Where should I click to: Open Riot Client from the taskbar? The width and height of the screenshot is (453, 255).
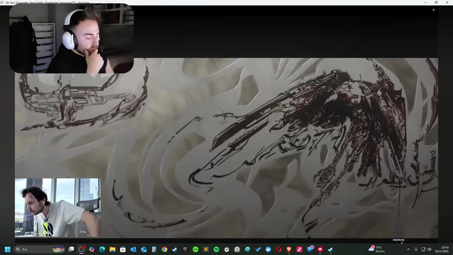pos(320,249)
